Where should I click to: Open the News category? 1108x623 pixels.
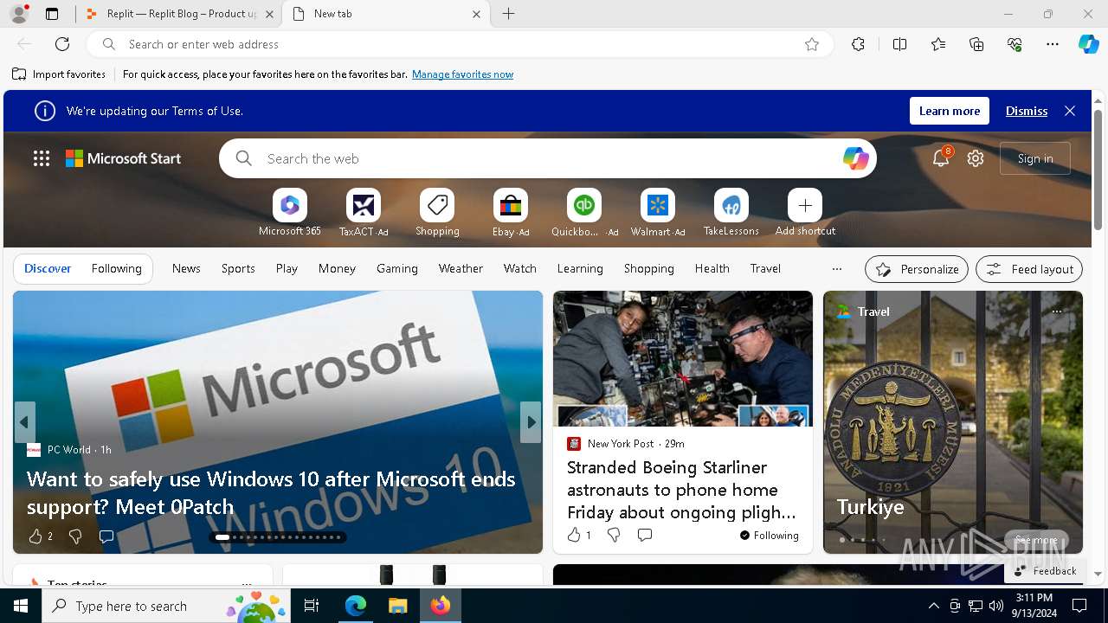coord(186,268)
